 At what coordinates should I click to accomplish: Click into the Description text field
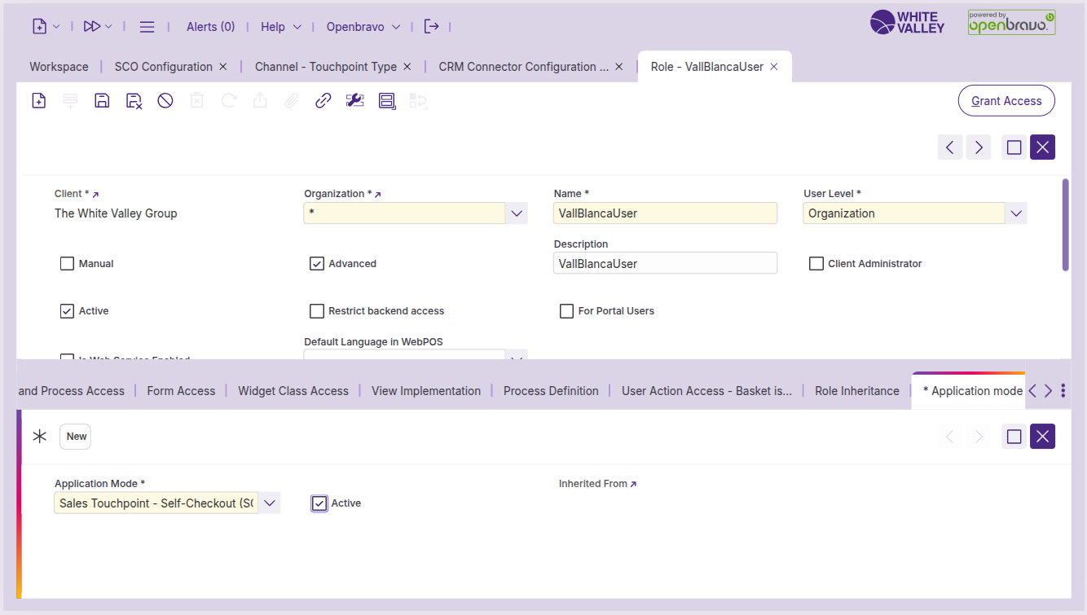pyautogui.click(x=664, y=264)
